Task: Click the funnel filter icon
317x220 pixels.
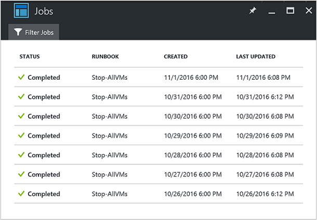Action: point(18,32)
